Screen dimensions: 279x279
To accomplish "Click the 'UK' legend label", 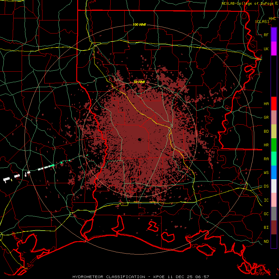I will click(x=266, y=49).
